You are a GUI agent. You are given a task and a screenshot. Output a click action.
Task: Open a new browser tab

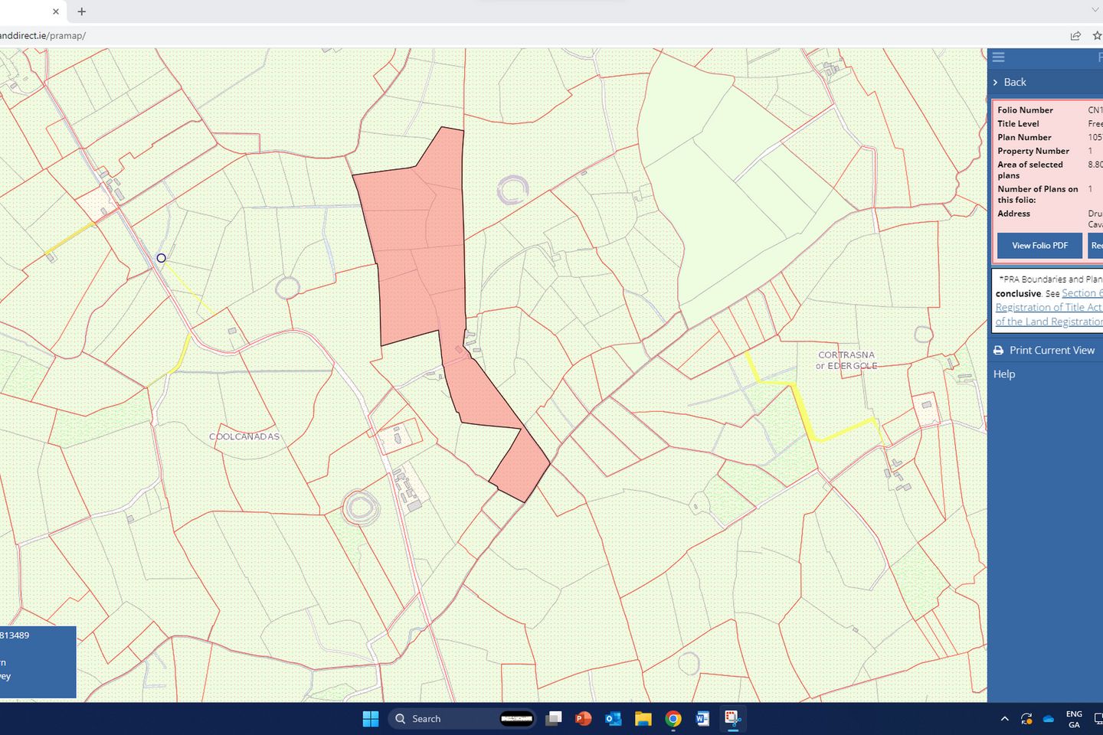(81, 11)
